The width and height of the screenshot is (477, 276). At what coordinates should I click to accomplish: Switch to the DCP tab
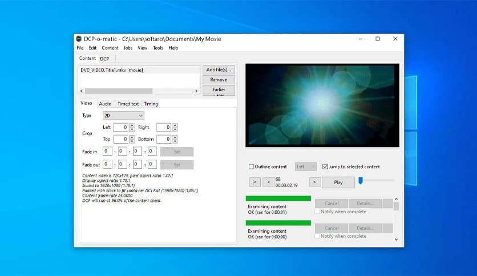pos(105,58)
